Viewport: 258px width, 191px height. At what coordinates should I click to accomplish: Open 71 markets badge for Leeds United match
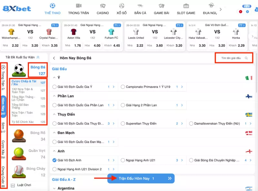point(179,25)
